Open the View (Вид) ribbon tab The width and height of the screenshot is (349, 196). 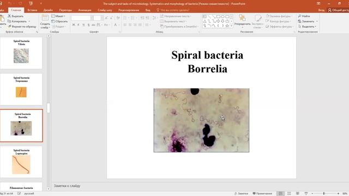[148, 10]
